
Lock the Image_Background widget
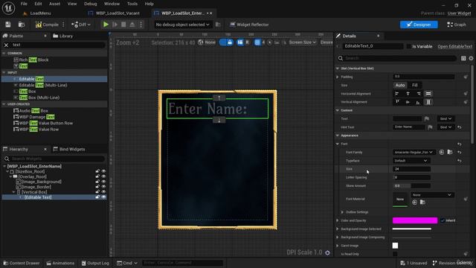97,182
